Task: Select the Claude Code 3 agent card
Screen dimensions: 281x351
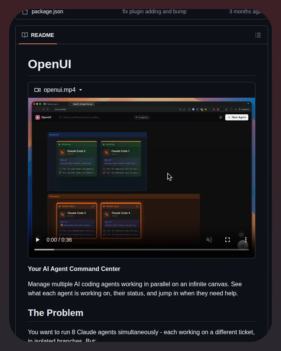Action: (77, 221)
